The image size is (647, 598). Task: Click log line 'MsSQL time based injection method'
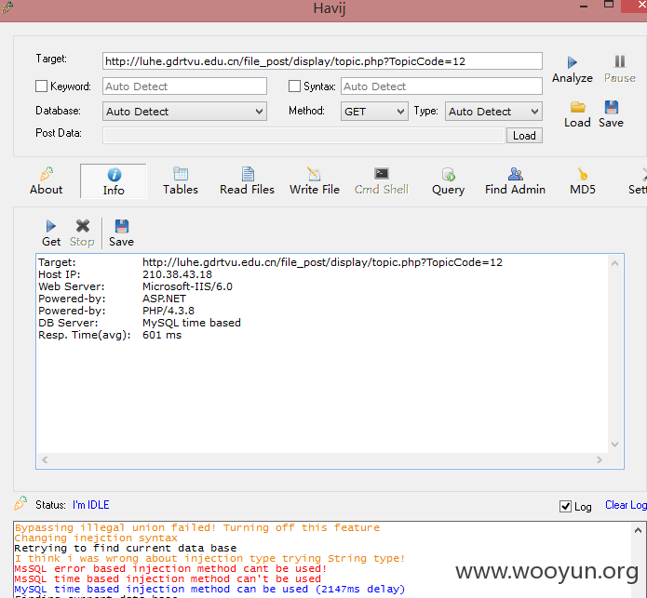pos(168,578)
